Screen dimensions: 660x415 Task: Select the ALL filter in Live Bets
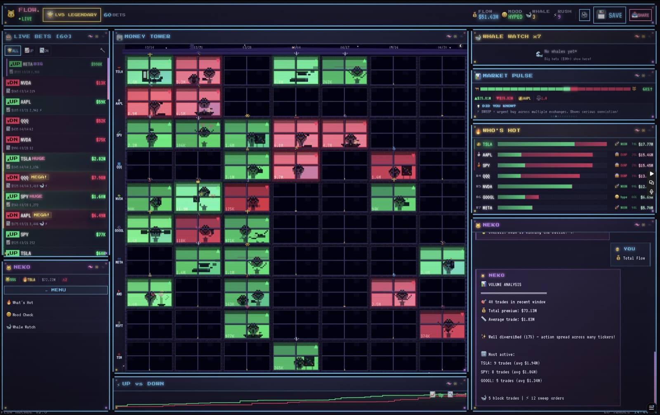click(13, 51)
